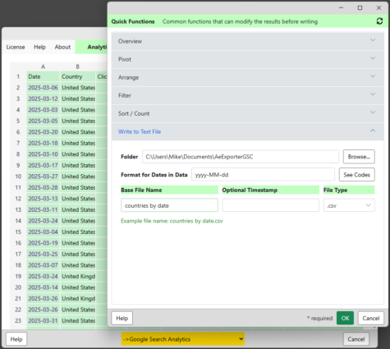Click the Help button in the dialog
390x349 pixels.
pyautogui.click(x=122, y=318)
